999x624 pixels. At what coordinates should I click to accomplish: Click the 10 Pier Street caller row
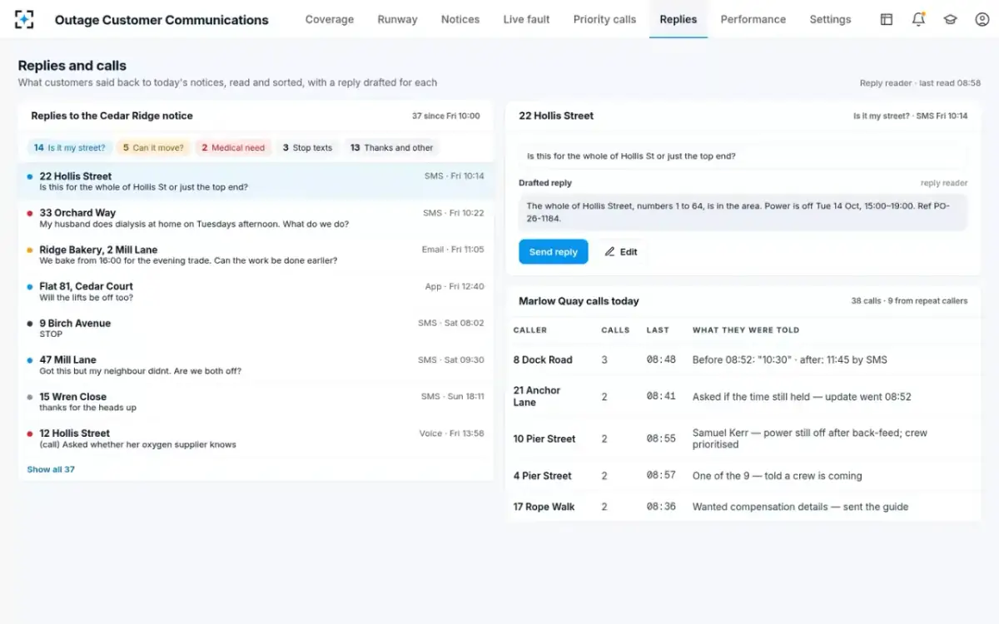click(743, 438)
